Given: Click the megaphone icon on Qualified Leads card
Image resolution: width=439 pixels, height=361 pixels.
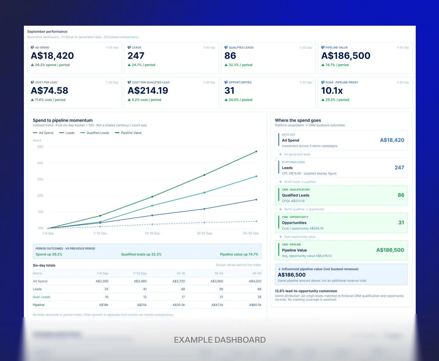Looking at the screenshot, I should point(226,47).
